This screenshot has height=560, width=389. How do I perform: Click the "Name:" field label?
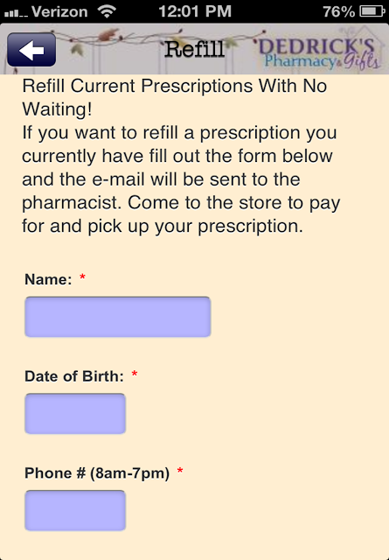[48, 279]
